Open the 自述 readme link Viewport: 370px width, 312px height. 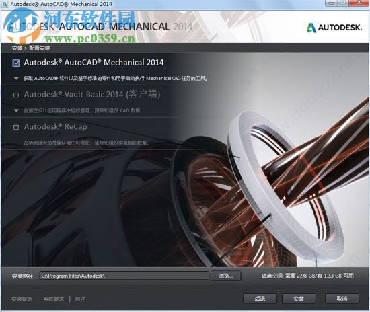coord(80,299)
